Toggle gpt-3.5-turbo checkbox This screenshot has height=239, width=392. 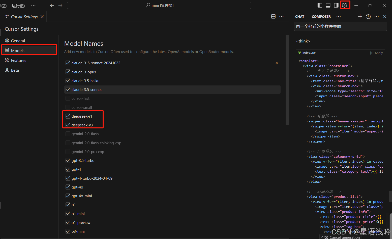[x=68, y=160]
